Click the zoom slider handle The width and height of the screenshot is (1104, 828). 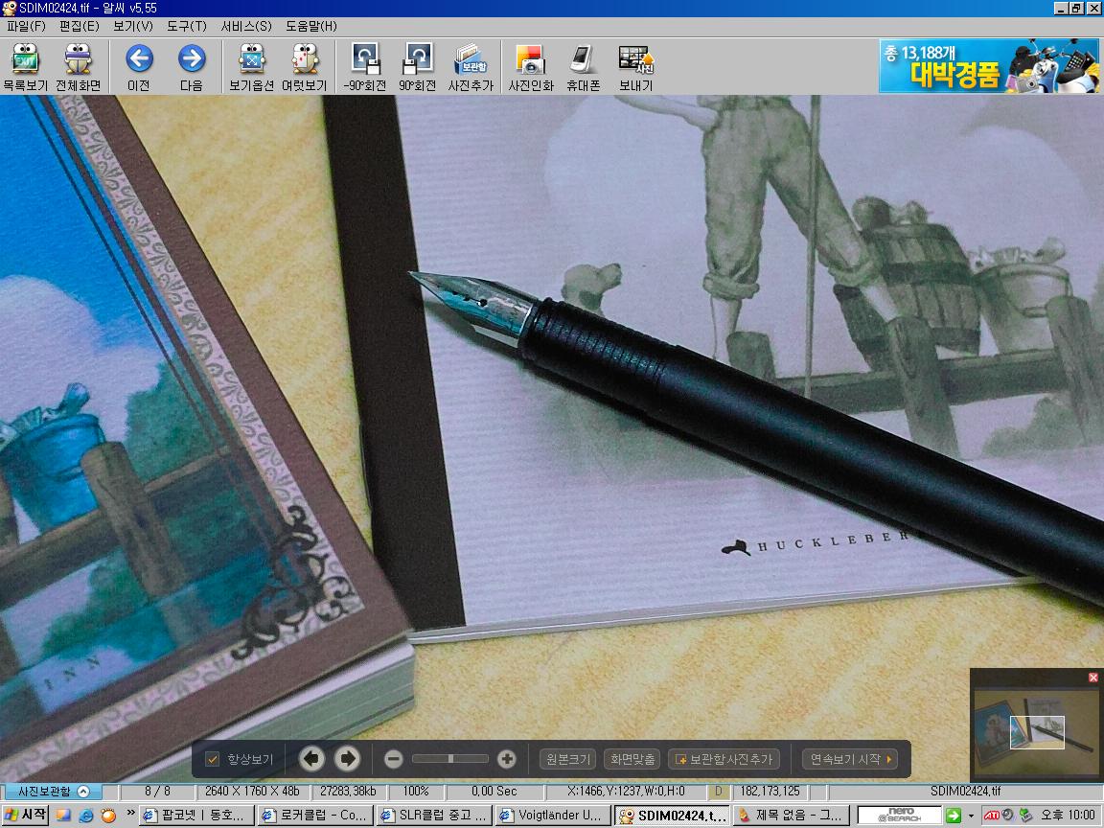[x=450, y=759]
